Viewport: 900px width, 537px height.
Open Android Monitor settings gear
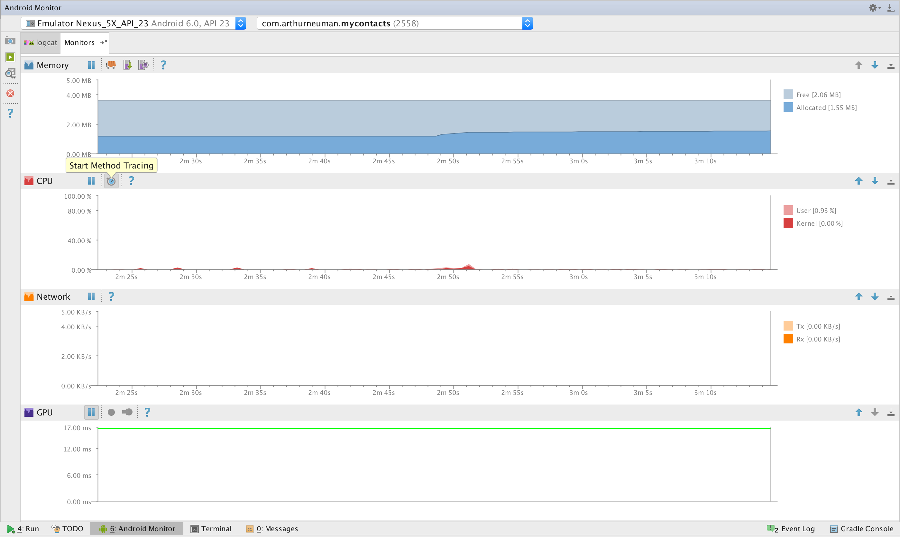tap(874, 8)
